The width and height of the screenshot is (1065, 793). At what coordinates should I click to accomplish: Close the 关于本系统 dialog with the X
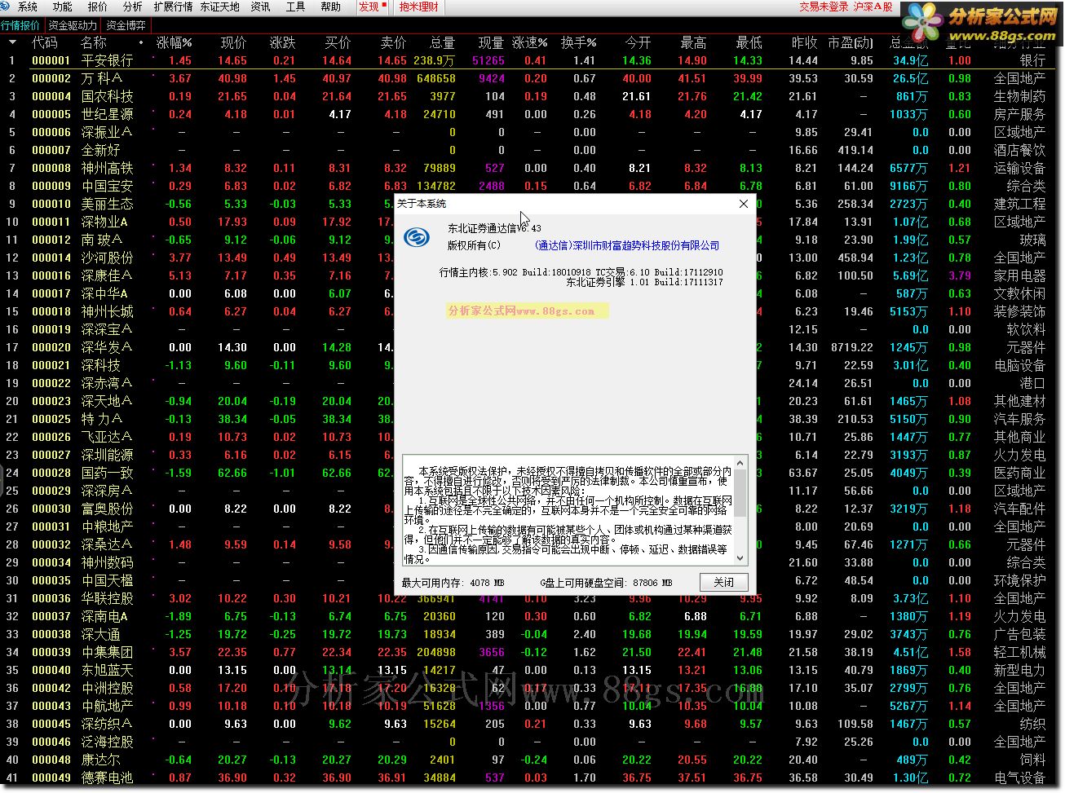[743, 204]
